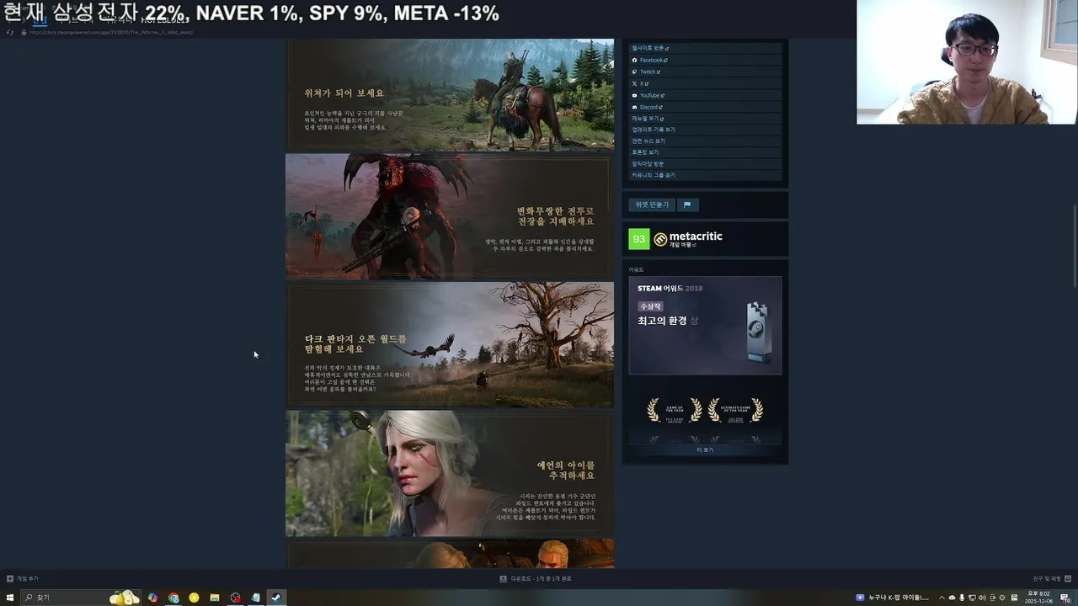Viewport: 1078px width, 606px height.
Task: Open the metacritic review link
Action: click(682, 245)
